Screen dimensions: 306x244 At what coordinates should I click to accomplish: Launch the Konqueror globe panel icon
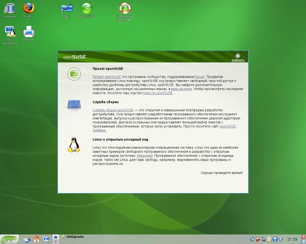coord(46,239)
